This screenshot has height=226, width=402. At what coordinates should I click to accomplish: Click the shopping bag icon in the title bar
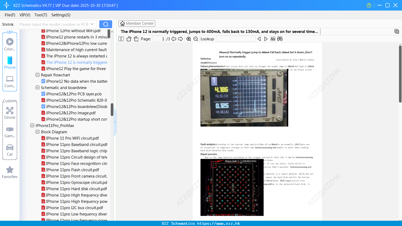click(x=369, y=5)
